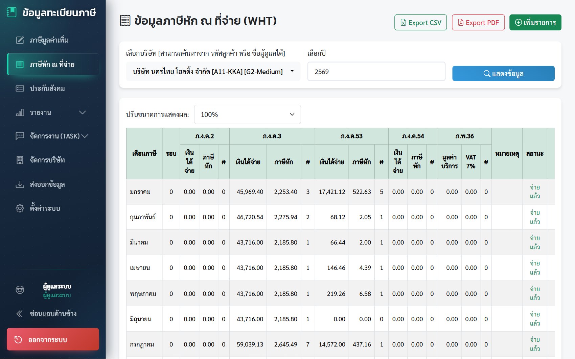Click the แสดงข้อมูล search button
This screenshot has width=575, height=359.
(503, 73)
